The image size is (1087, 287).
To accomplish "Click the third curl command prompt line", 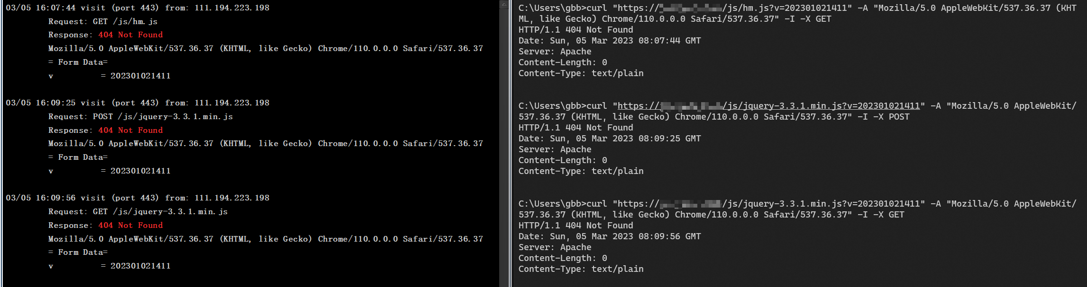I will tap(797, 204).
